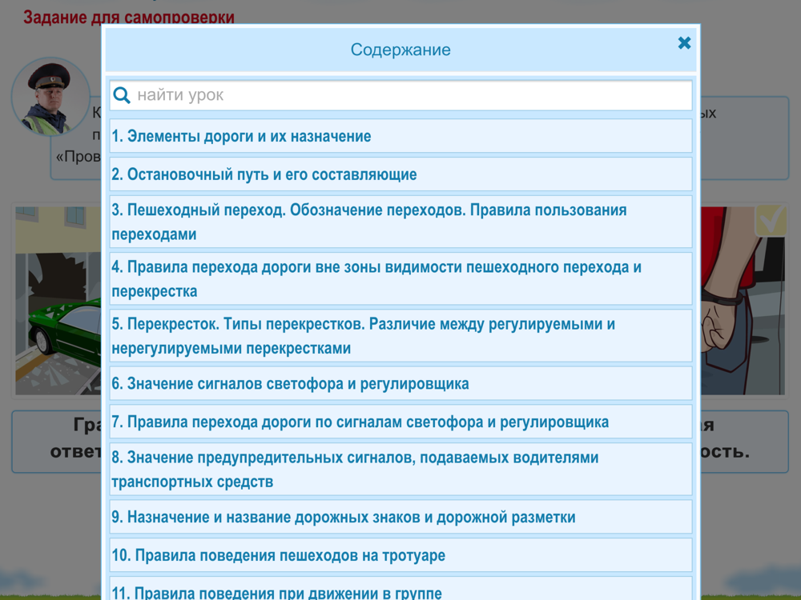Open lesson 11 'Правила поведения при движении в группе'
The height and width of the screenshot is (600, 801).
click(x=400, y=590)
